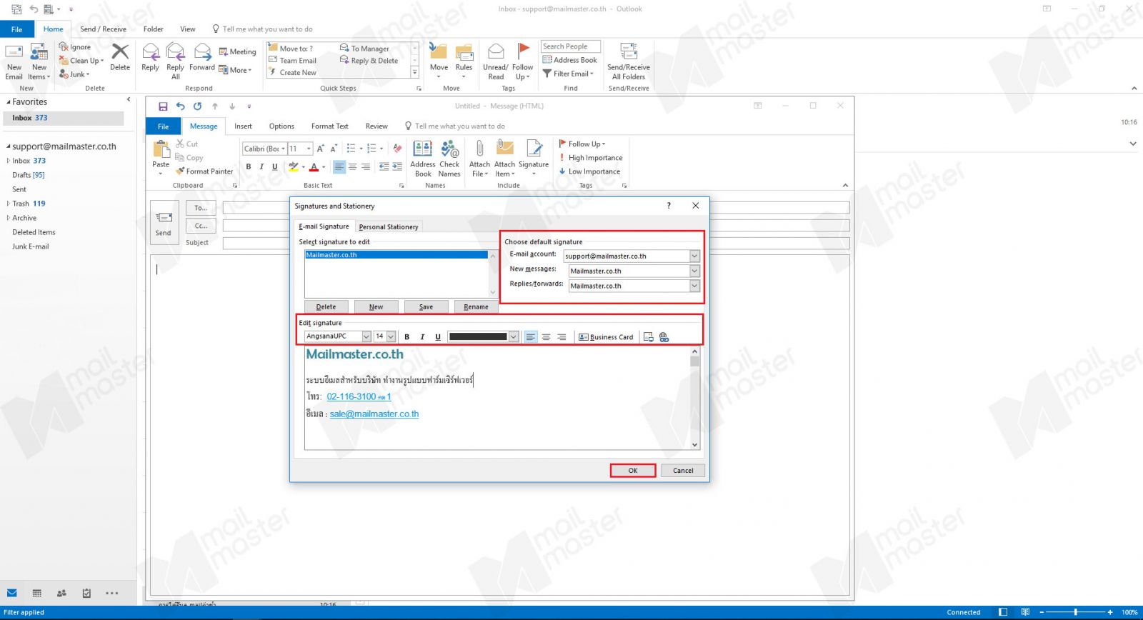Click inside the signature edit text area
Screen dimensions: 1143x620
[x=497, y=399]
